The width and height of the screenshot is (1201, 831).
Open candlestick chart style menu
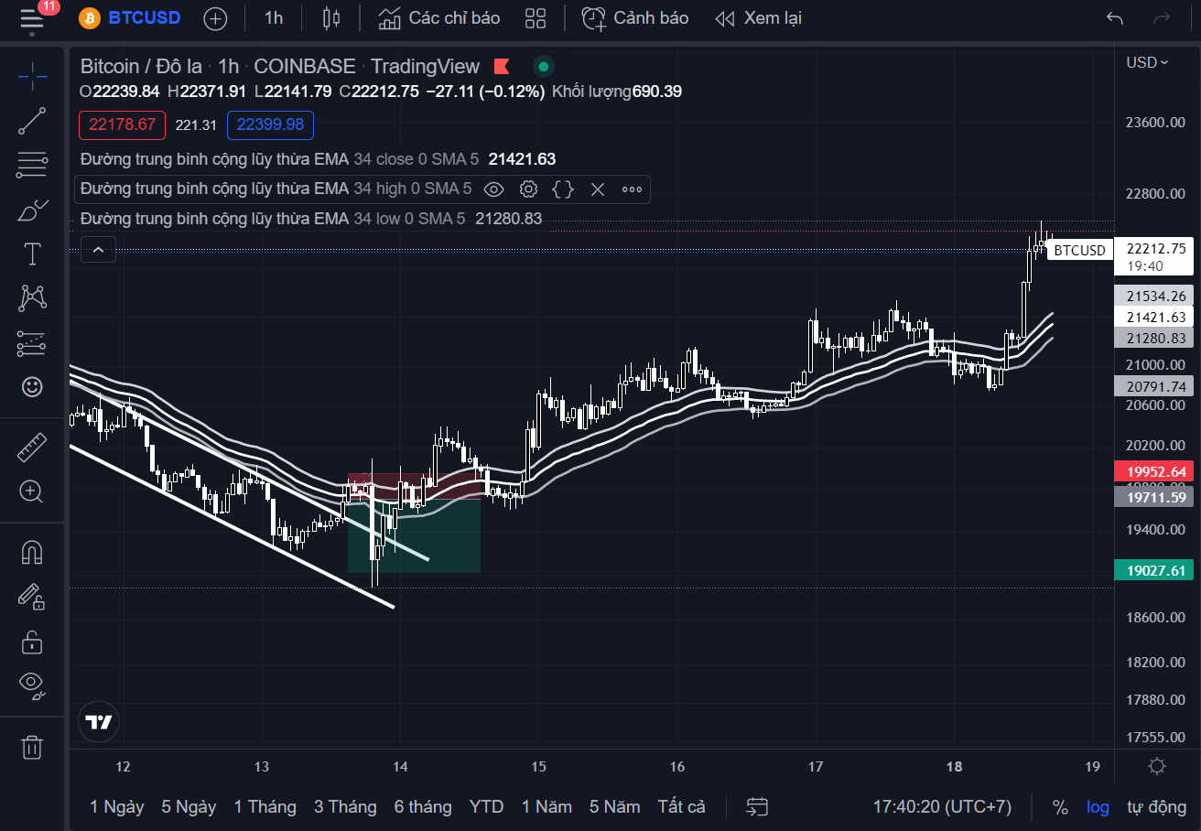pyautogui.click(x=331, y=18)
